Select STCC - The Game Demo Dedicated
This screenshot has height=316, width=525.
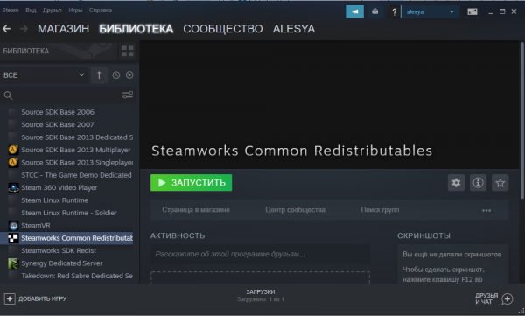point(76,175)
